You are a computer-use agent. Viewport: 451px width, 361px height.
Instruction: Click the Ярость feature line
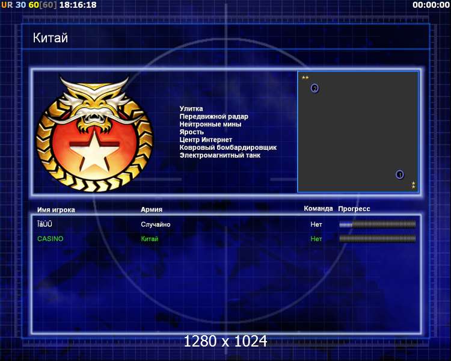[x=192, y=132]
